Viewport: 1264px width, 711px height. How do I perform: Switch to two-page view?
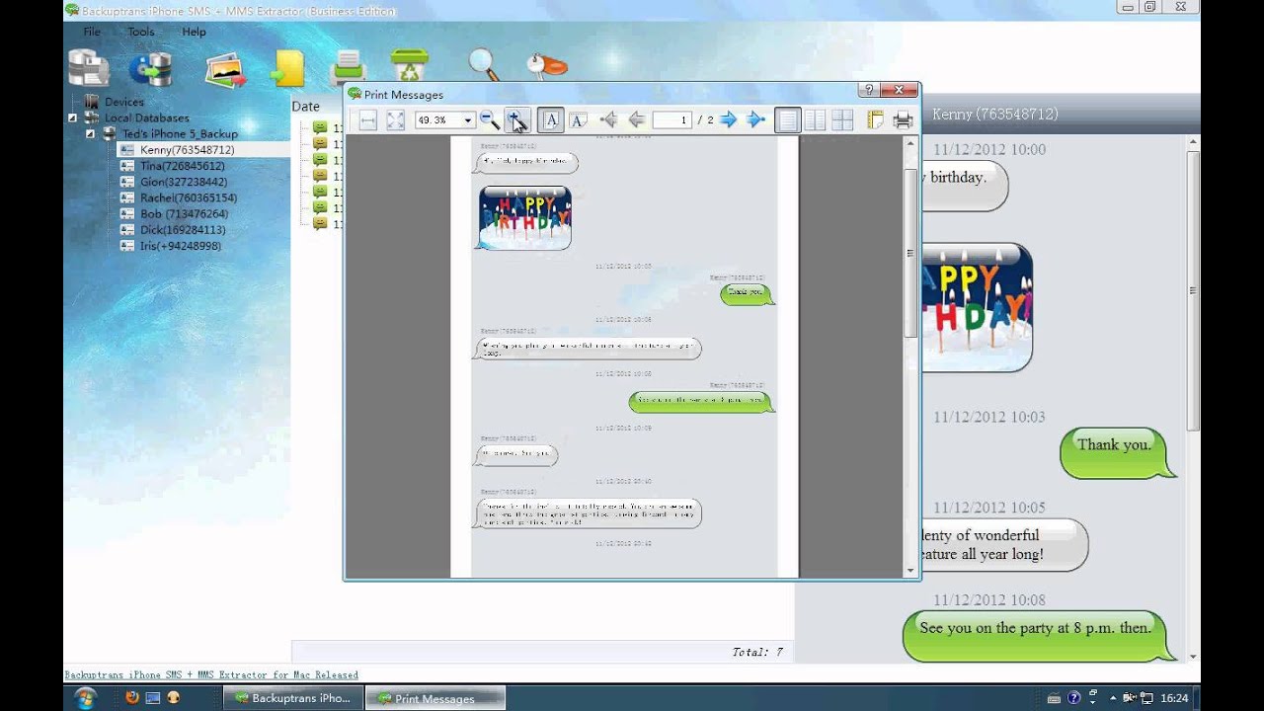click(815, 120)
